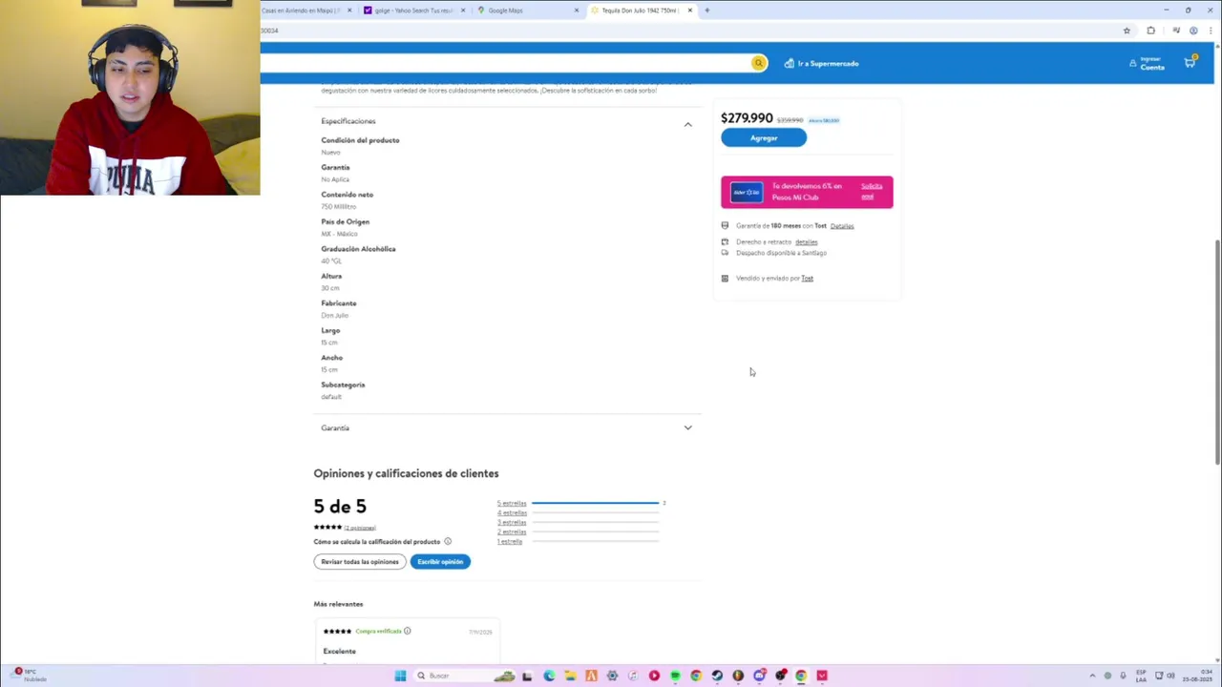Click the yellow search magnifier button

(x=758, y=63)
